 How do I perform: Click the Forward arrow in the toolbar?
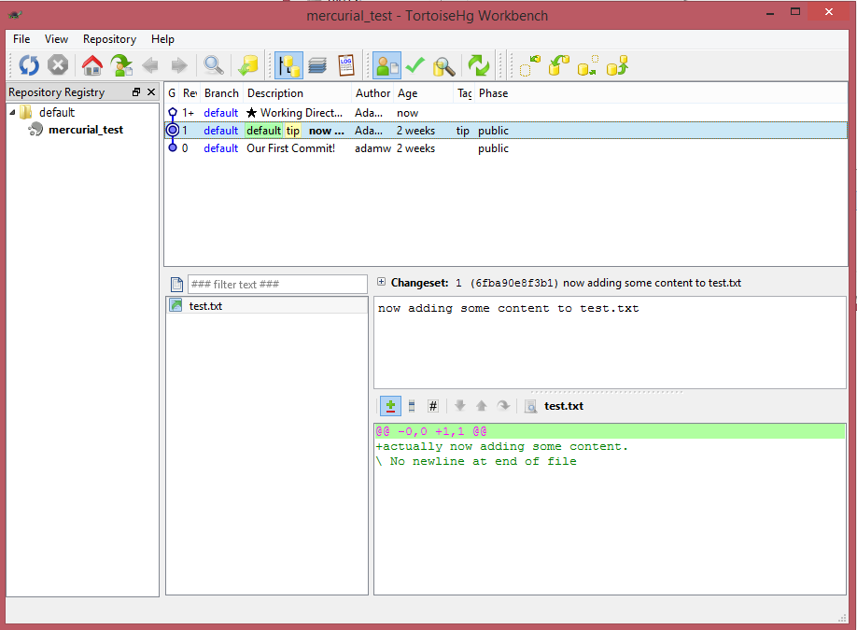[179, 66]
